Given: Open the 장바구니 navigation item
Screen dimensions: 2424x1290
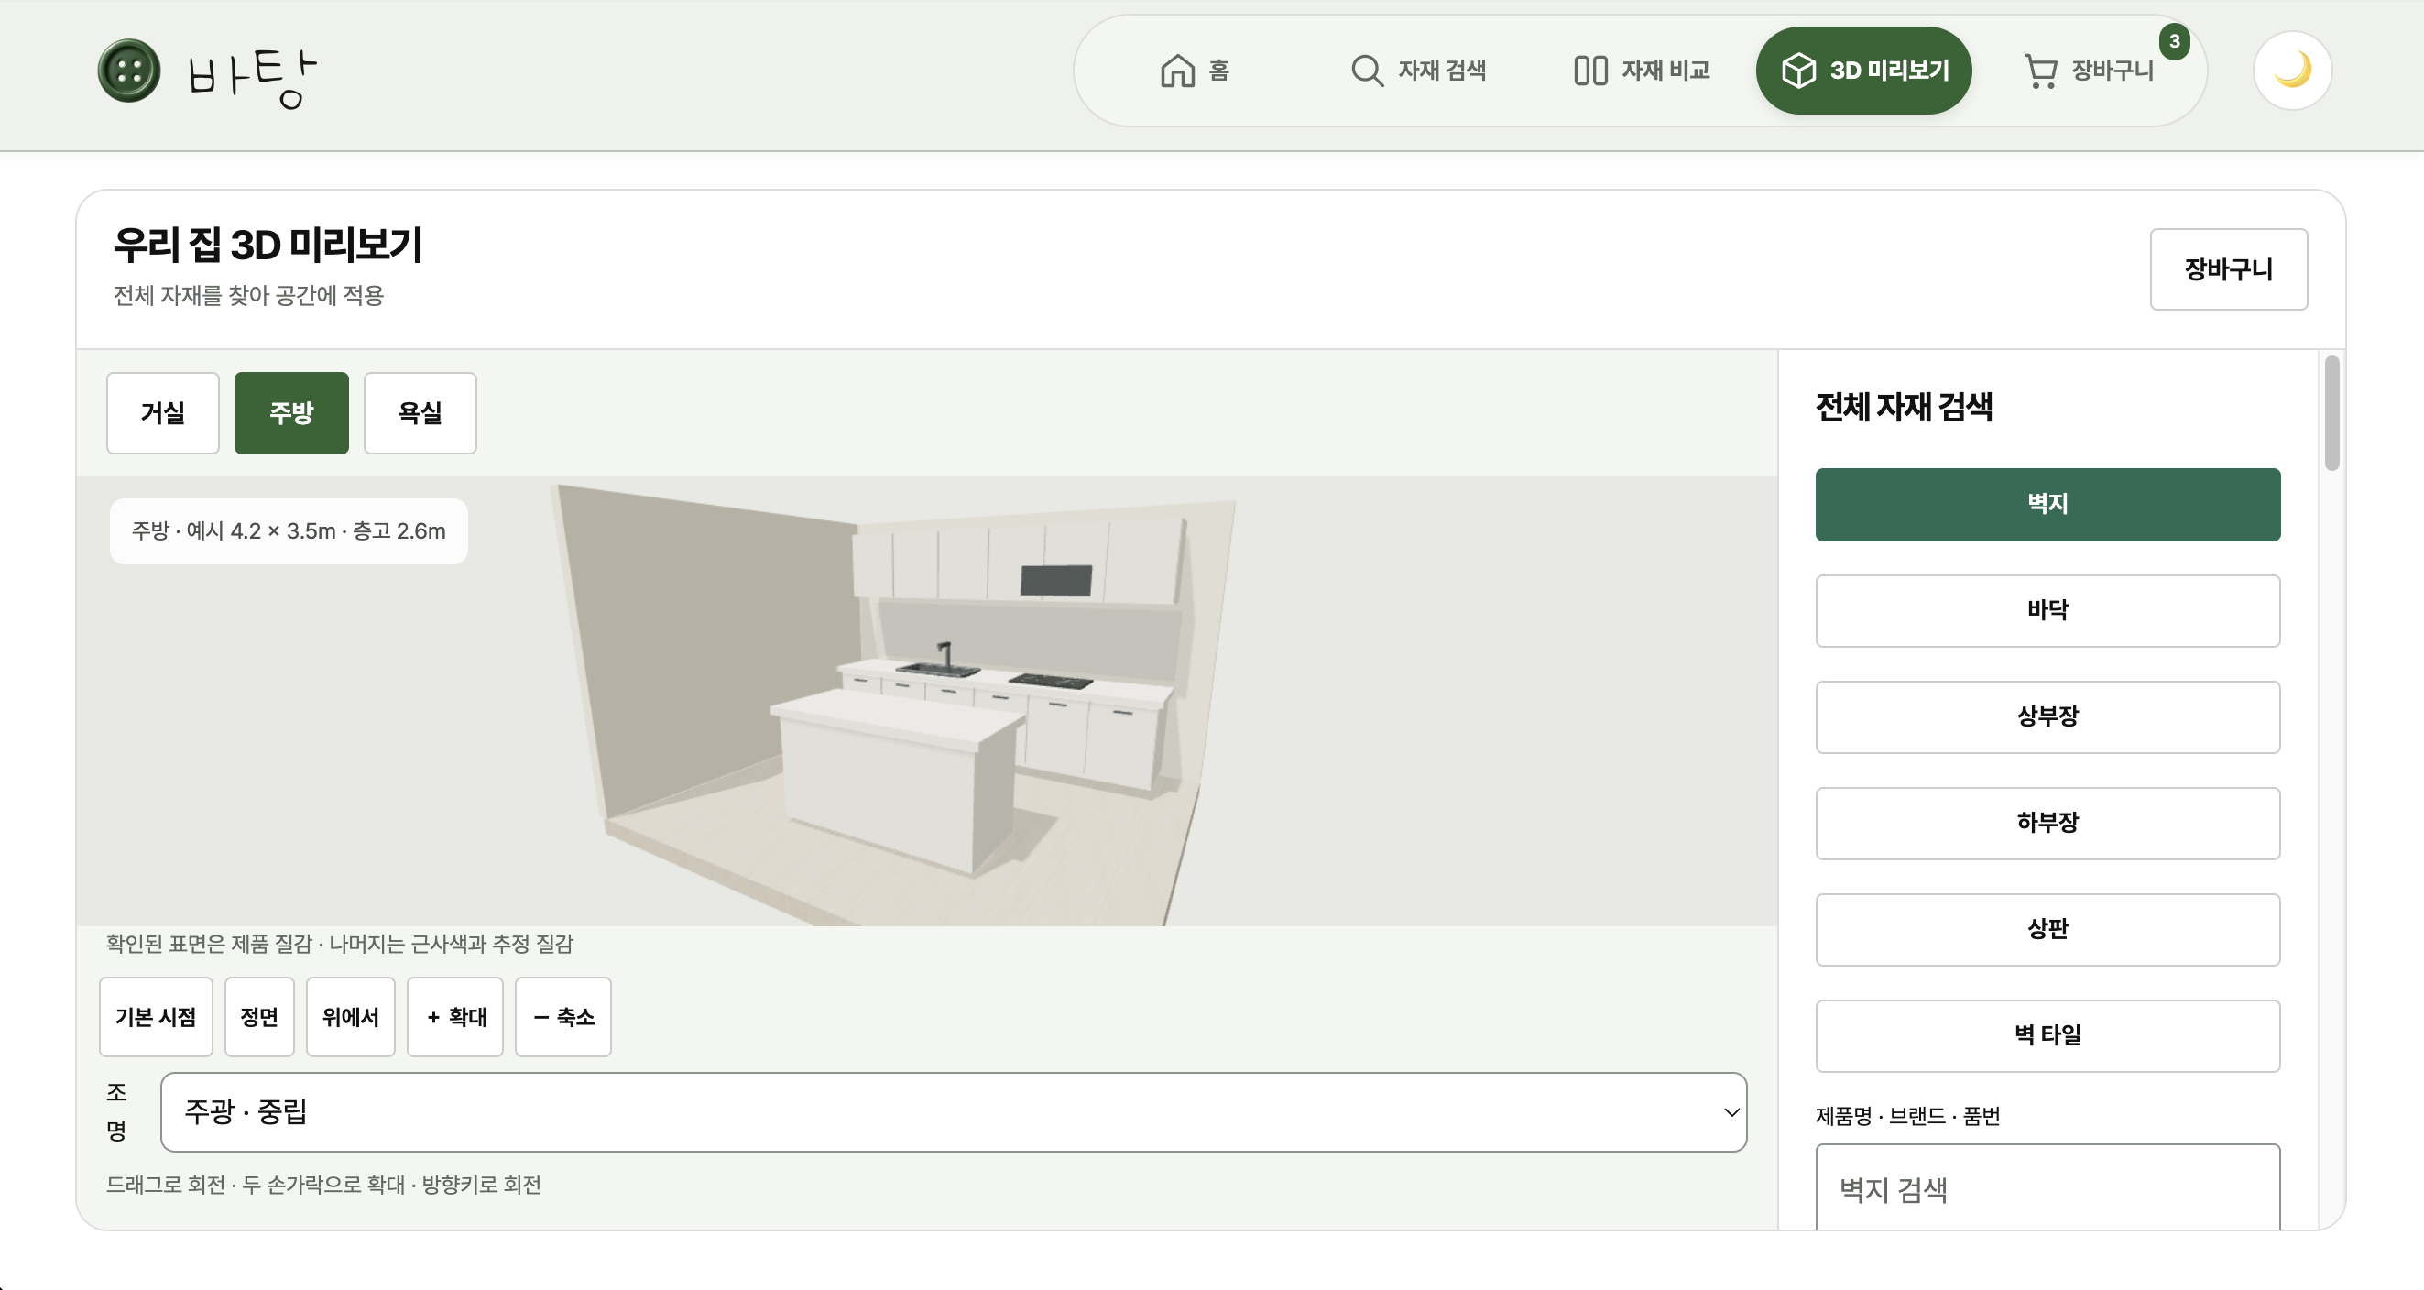Looking at the screenshot, I should coord(2088,71).
